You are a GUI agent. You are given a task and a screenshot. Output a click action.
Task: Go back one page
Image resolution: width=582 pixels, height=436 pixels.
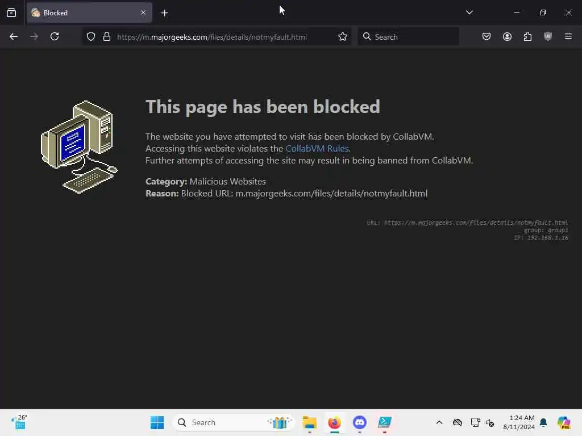(x=14, y=36)
